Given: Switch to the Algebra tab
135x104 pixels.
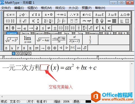Looking at the screenshot, I should (12, 33).
